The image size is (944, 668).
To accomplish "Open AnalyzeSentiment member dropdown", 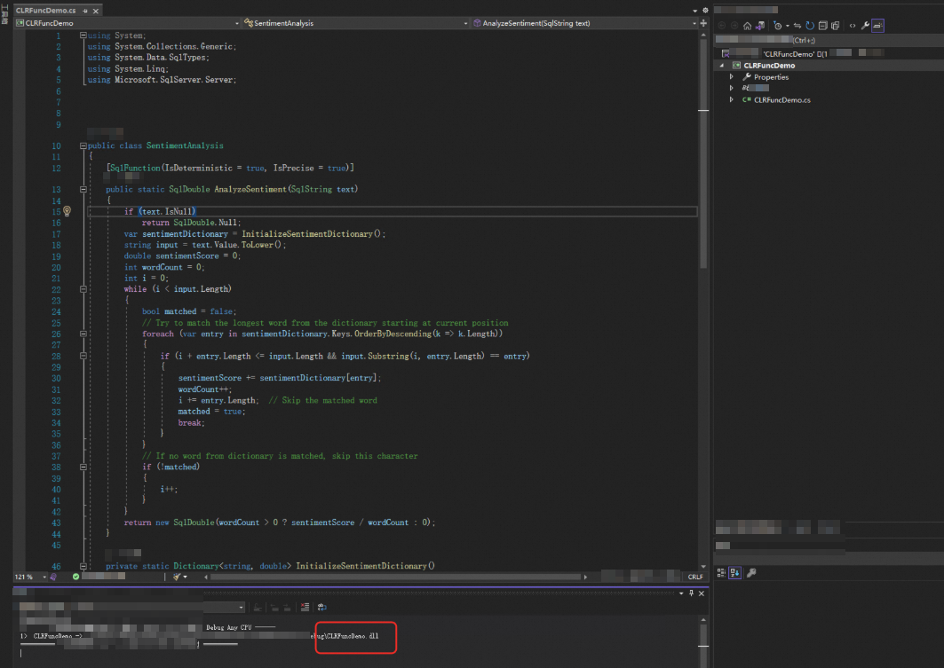I will point(694,23).
